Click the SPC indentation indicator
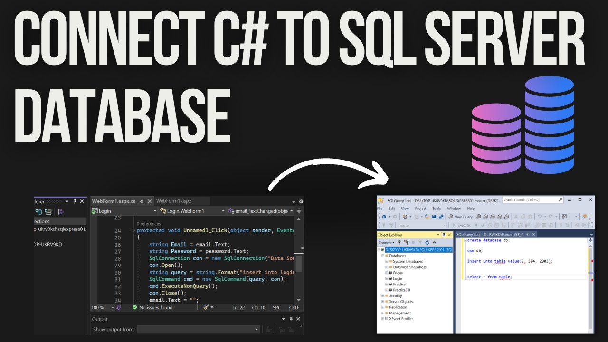The width and height of the screenshot is (608, 342). coord(276,308)
